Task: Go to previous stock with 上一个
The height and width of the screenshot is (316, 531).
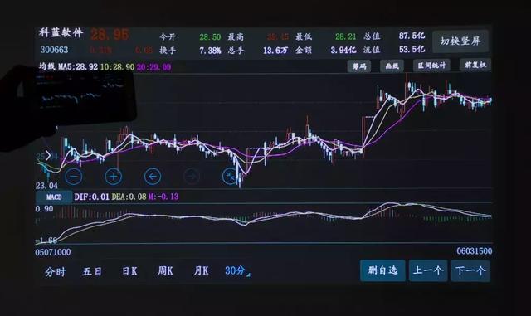Action: [428, 270]
